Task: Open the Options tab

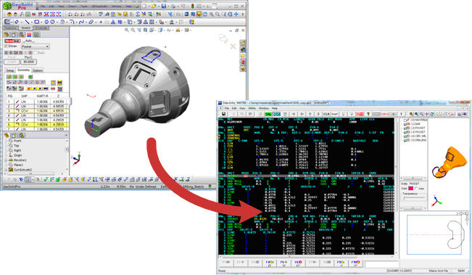Action: coord(38,70)
